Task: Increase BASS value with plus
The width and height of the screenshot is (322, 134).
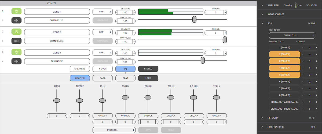Action: [65, 116]
